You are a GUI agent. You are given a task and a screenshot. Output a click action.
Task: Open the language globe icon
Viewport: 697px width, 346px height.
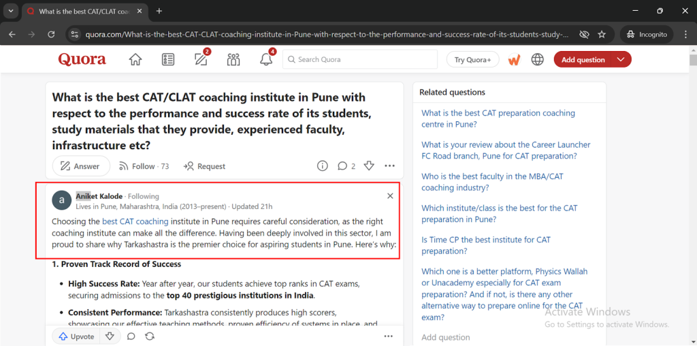tap(538, 59)
